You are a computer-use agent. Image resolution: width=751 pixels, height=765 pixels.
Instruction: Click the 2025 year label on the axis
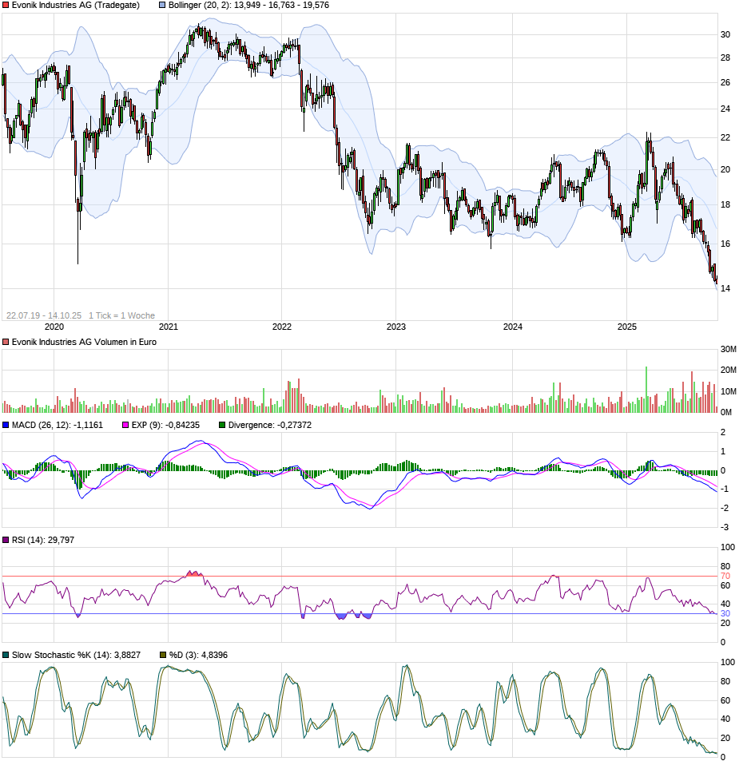click(x=628, y=327)
